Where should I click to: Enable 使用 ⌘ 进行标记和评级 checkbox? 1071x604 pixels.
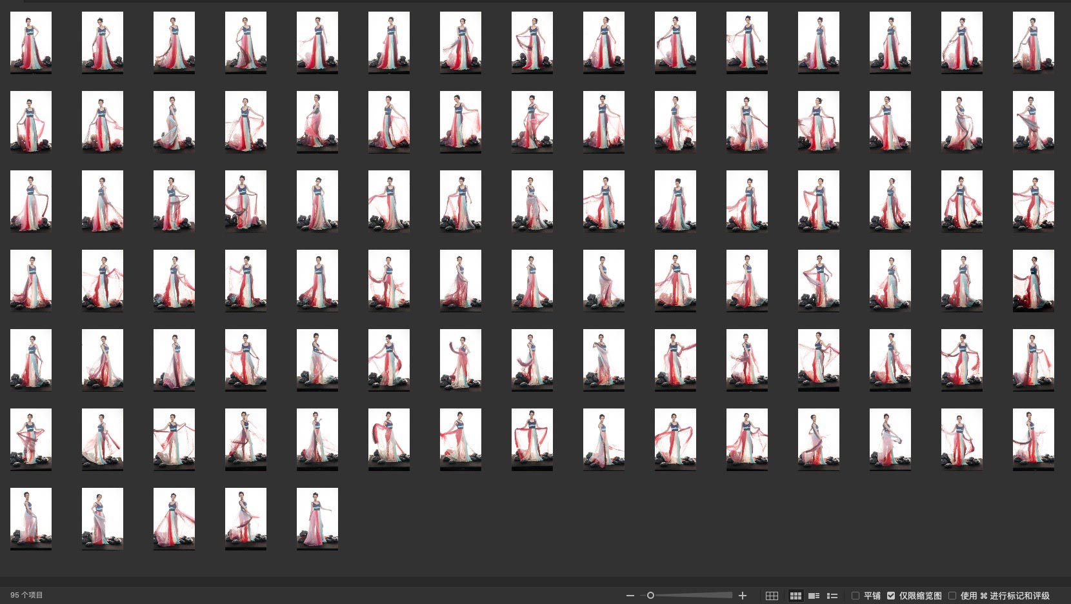(x=952, y=596)
